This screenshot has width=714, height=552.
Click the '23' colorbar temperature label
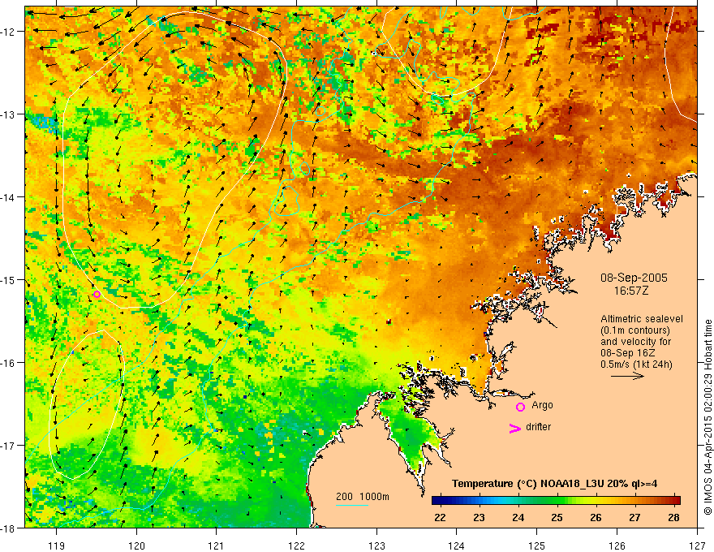tap(479, 517)
